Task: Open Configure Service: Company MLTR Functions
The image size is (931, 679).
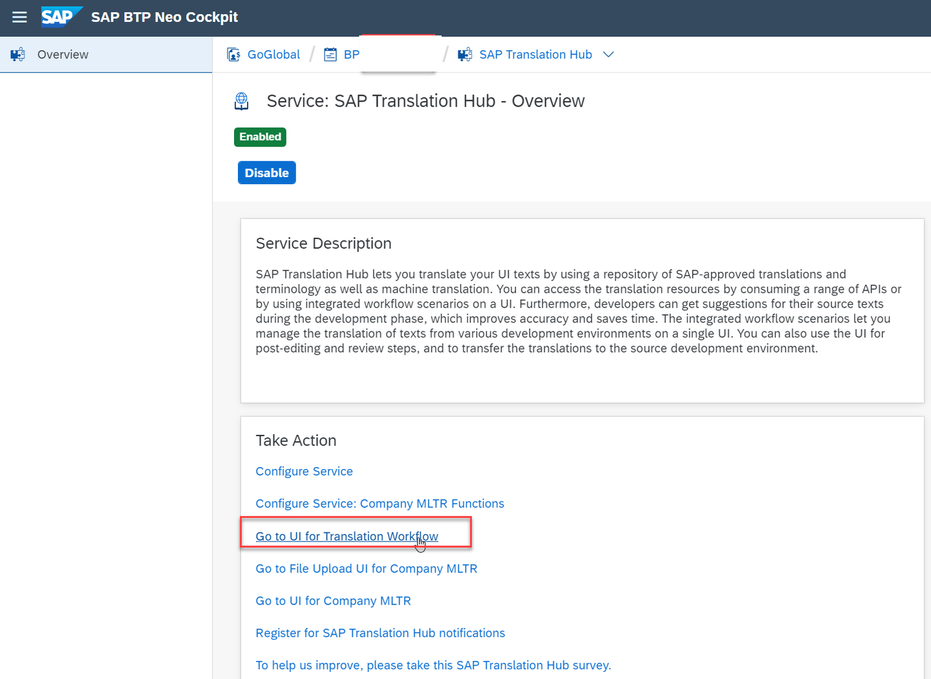Action: coord(380,504)
